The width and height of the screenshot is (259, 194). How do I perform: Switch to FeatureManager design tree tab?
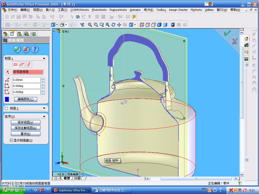click(x=5, y=34)
